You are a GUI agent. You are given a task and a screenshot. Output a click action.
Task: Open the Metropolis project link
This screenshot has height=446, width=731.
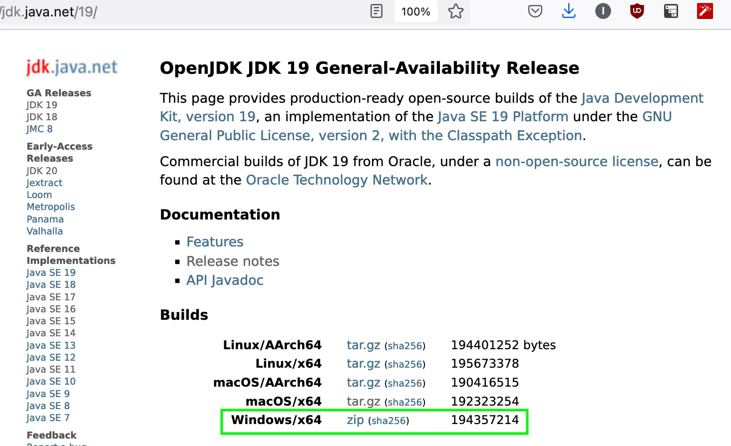pos(51,207)
